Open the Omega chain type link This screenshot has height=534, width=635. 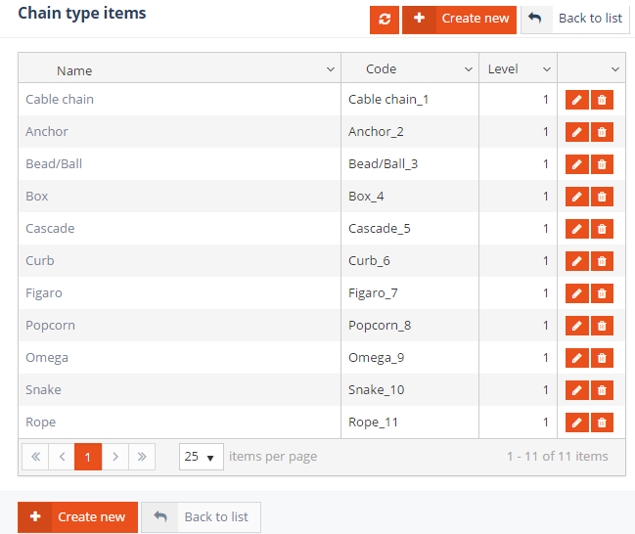47,358
